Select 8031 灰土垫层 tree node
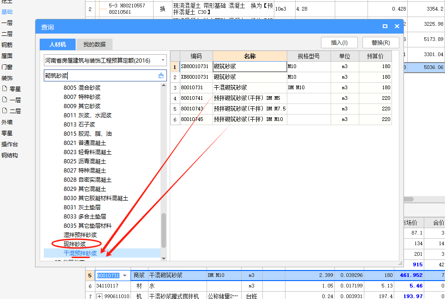Image resolution: width=445 pixels, height=299 pixels. click(82, 207)
